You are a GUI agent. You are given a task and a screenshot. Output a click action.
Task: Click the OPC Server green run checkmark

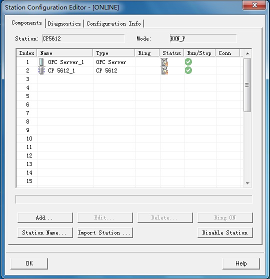coord(188,61)
